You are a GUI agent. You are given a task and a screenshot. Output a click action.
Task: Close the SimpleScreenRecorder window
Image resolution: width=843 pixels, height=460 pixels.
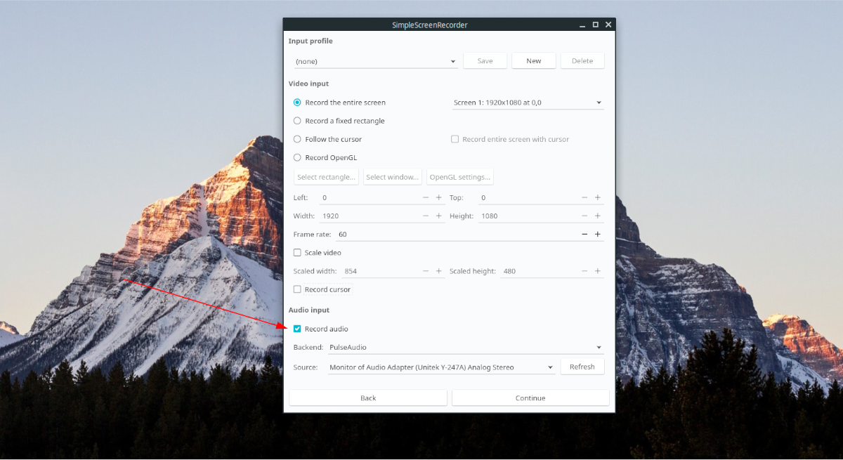[x=608, y=25]
